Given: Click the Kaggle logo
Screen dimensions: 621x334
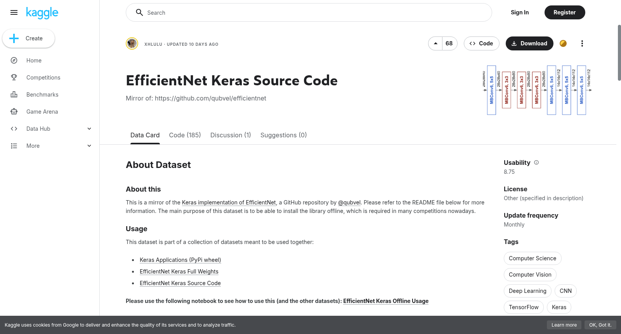Looking at the screenshot, I should click(42, 13).
